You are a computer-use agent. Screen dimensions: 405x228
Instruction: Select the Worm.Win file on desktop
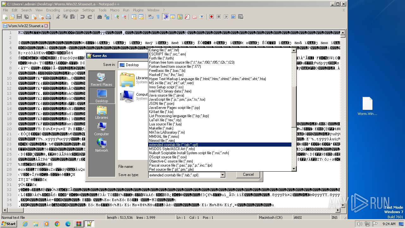pyautogui.click(x=367, y=106)
